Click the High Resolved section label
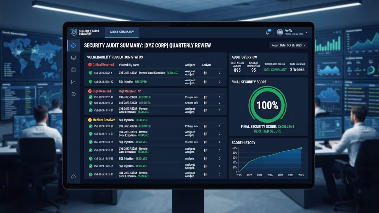The height and width of the screenshot is (213, 379). click(102, 91)
